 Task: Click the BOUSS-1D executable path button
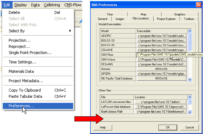pos(161,41)
